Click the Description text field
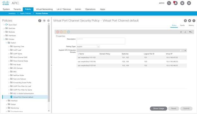 (101, 41)
